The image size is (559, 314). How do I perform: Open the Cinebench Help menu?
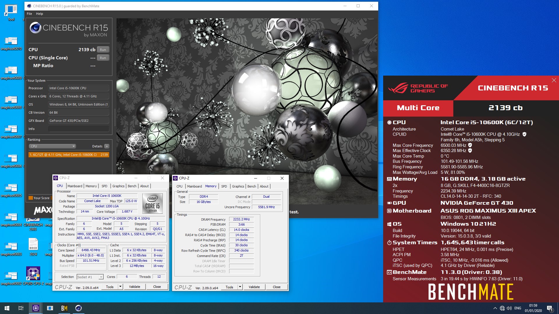tap(40, 14)
